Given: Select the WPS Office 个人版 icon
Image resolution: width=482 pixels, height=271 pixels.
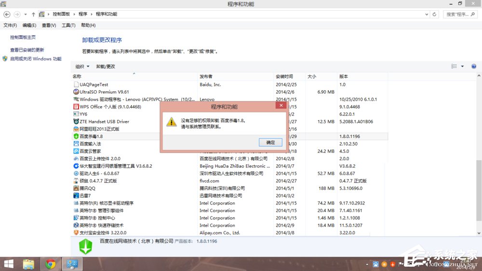Looking at the screenshot, I should pyautogui.click(x=76, y=107).
